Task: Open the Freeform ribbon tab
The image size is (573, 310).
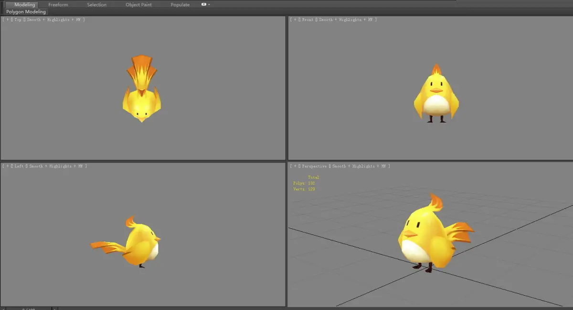Action: (58, 5)
